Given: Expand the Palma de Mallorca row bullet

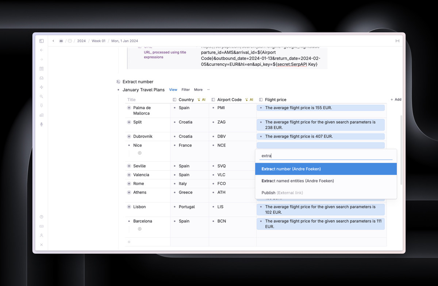Looking at the screenshot, I should (129, 108).
